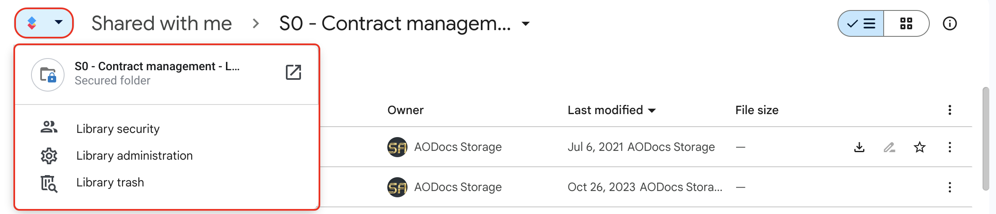The width and height of the screenshot is (996, 214).
Task: Open library in new tab icon
Action: pos(293,72)
